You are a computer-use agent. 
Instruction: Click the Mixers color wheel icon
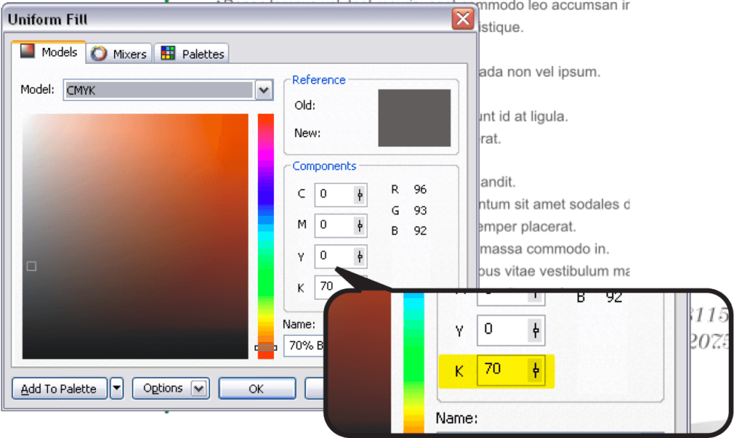(99, 54)
